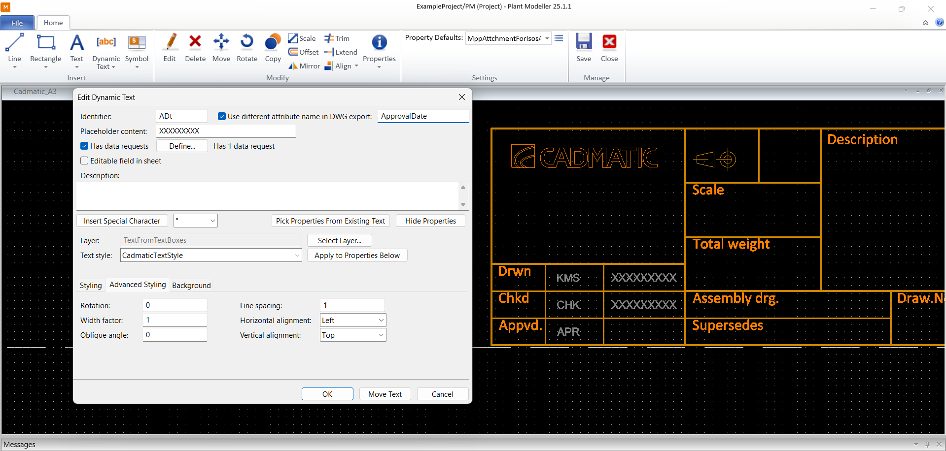Select the Trim tool

(x=337, y=38)
